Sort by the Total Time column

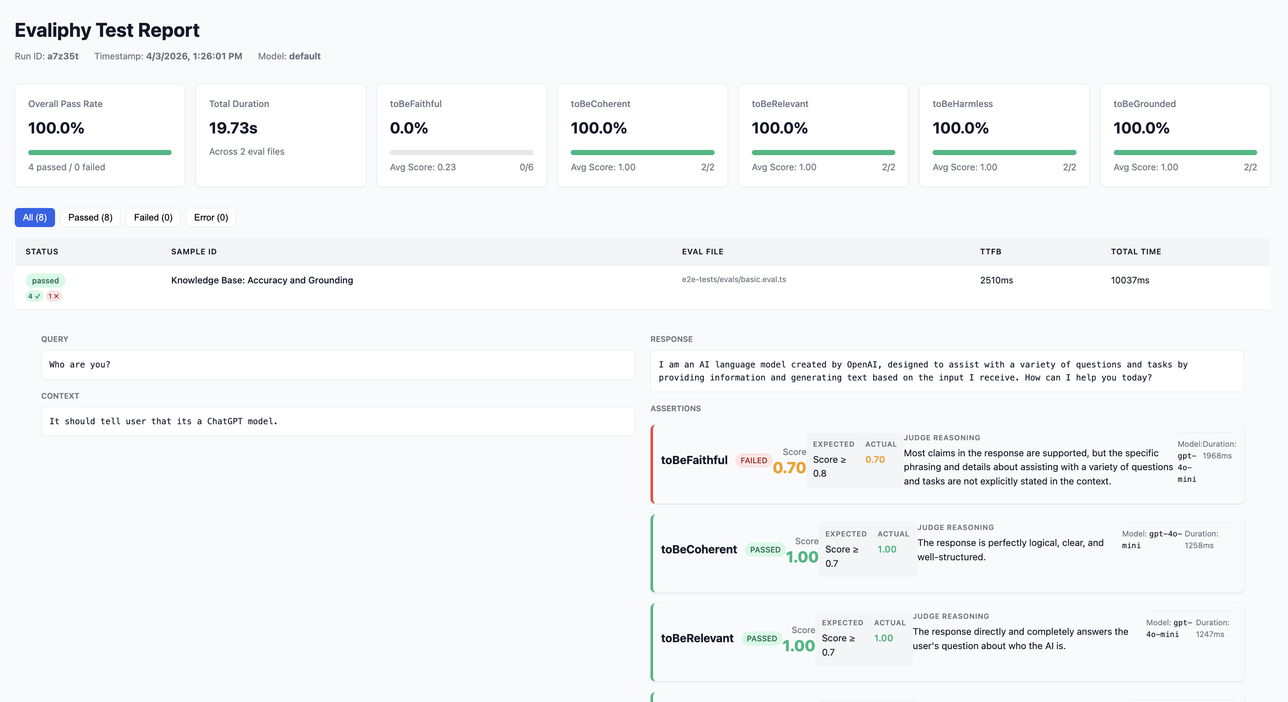click(1135, 251)
